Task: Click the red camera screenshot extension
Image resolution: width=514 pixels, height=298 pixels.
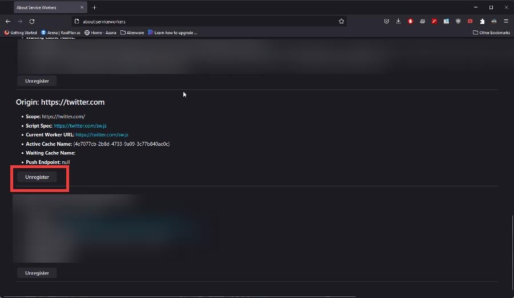Action: [470, 21]
